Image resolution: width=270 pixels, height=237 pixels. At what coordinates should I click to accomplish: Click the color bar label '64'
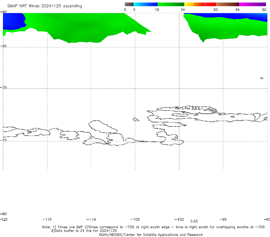click(x=238, y=9)
